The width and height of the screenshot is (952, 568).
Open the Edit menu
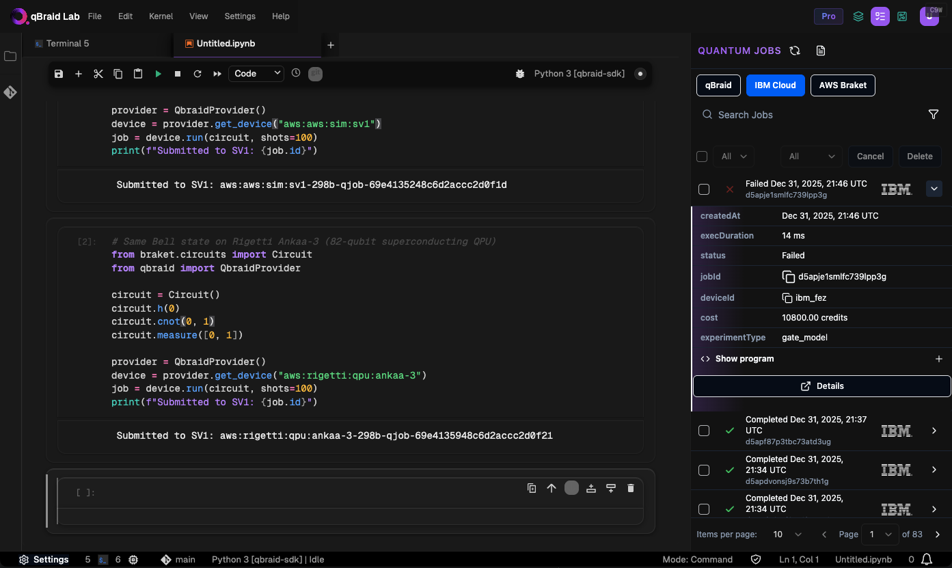pos(125,16)
